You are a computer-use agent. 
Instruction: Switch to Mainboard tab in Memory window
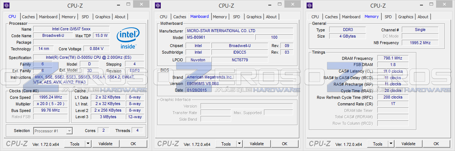(351, 17)
